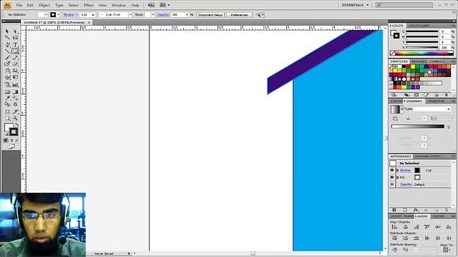Switch to the Pathfinder tab
The width and height of the screenshot is (458, 257).
[439, 216]
